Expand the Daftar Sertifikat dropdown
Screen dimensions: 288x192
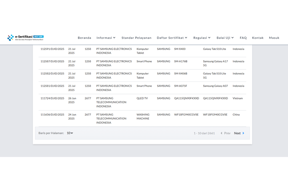(x=172, y=38)
